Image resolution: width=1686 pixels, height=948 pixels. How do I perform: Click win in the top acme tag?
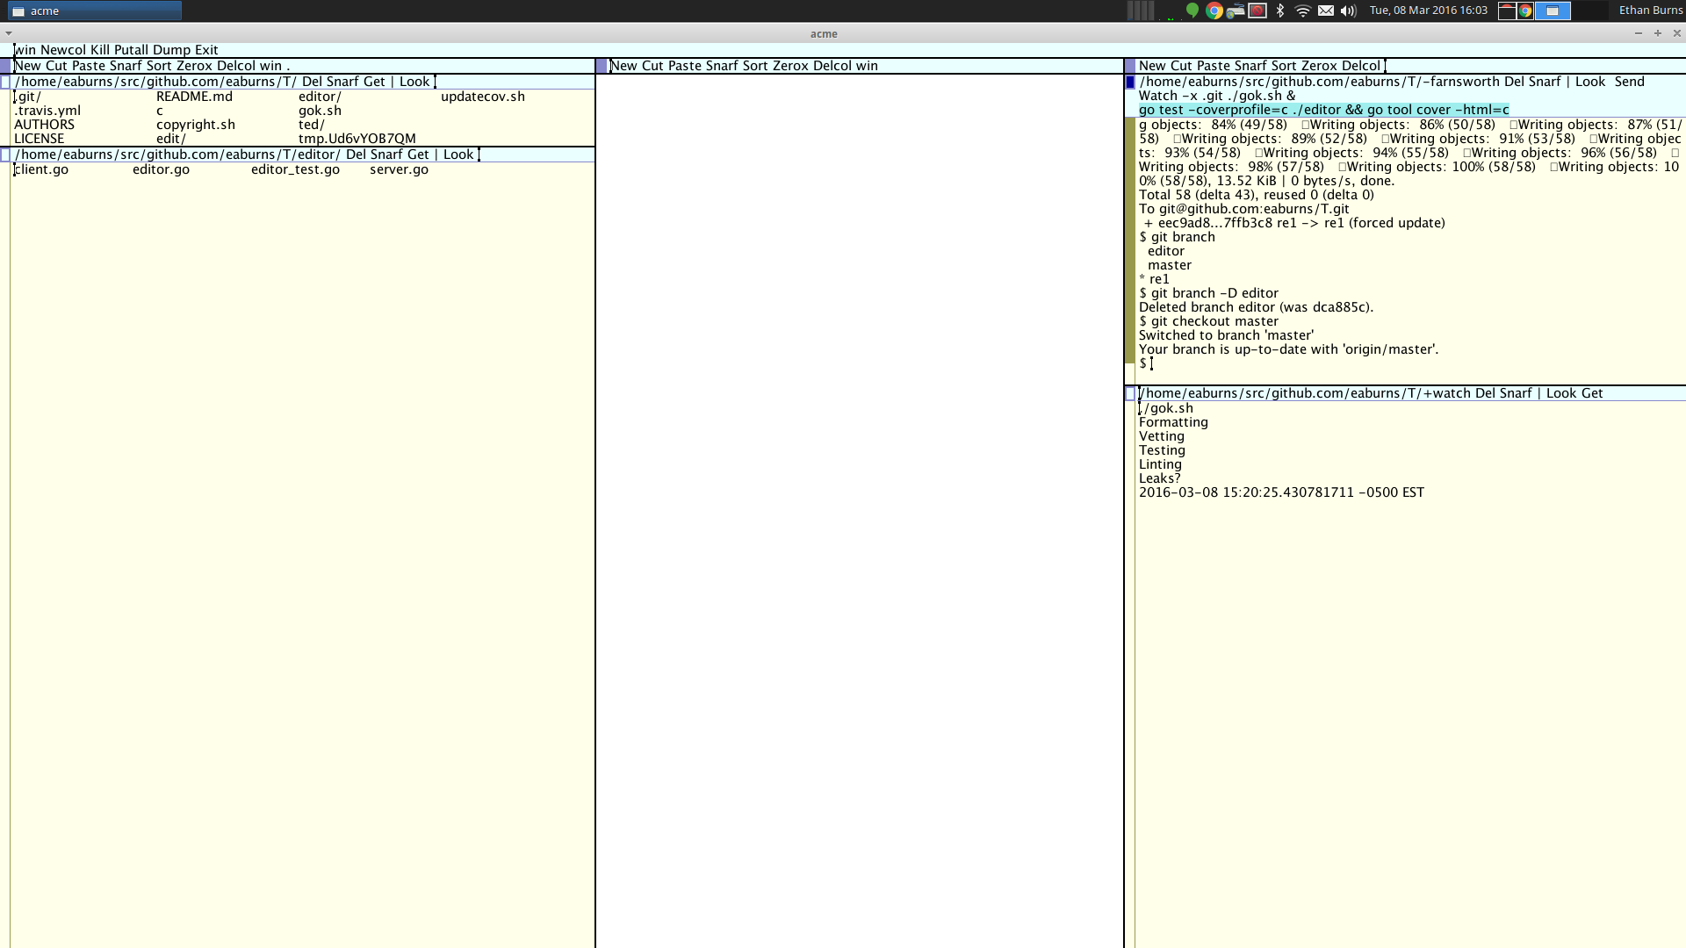pyautogui.click(x=25, y=50)
